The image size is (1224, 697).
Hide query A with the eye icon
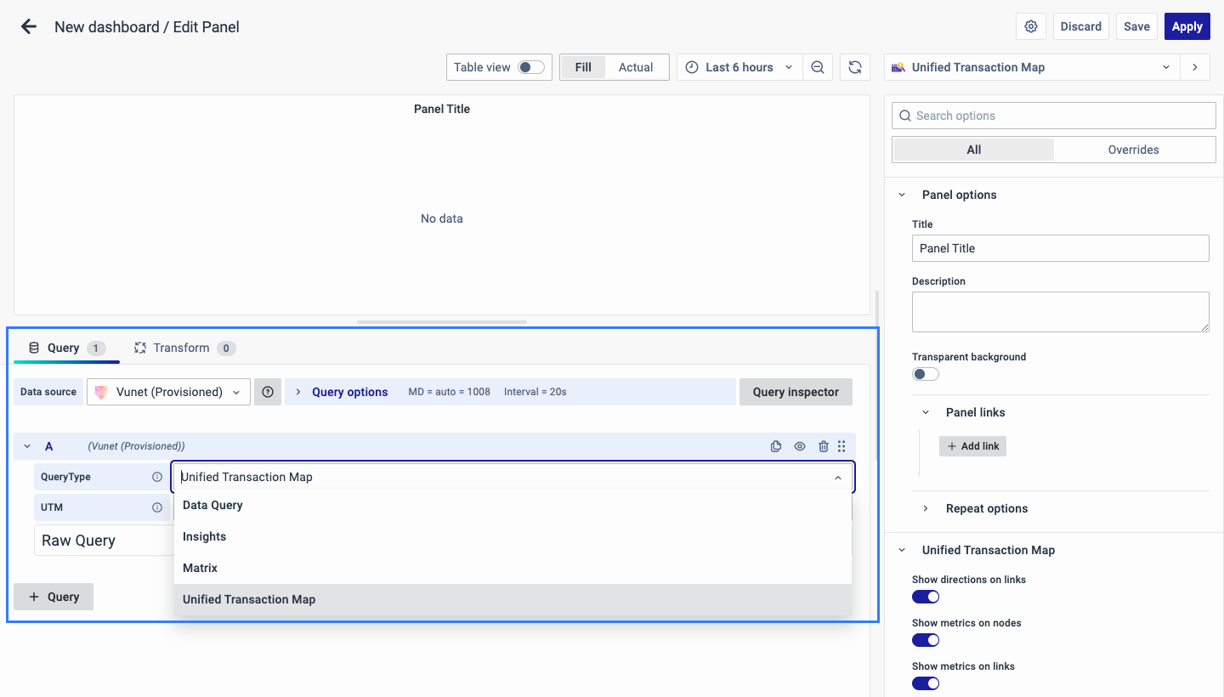(x=799, y=445)
